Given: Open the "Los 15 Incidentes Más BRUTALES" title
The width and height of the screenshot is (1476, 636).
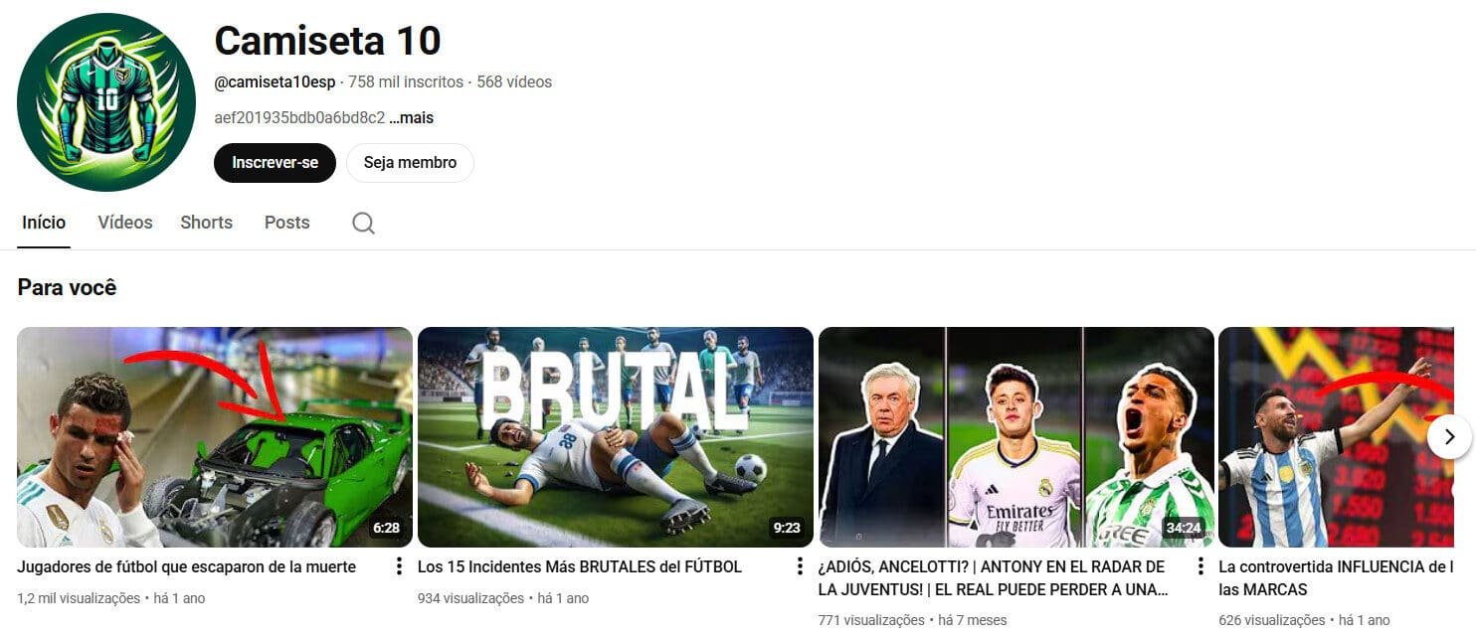Looking at the screenshot, I should (x=580, y=566).
